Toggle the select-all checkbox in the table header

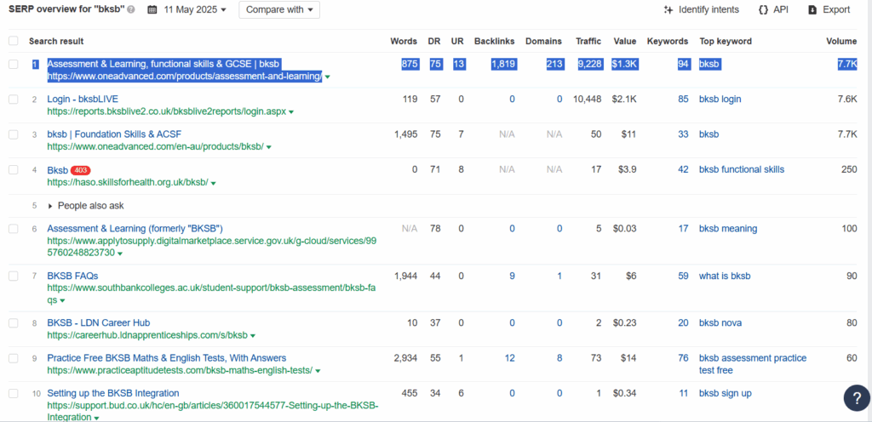(x=14, y=41)
